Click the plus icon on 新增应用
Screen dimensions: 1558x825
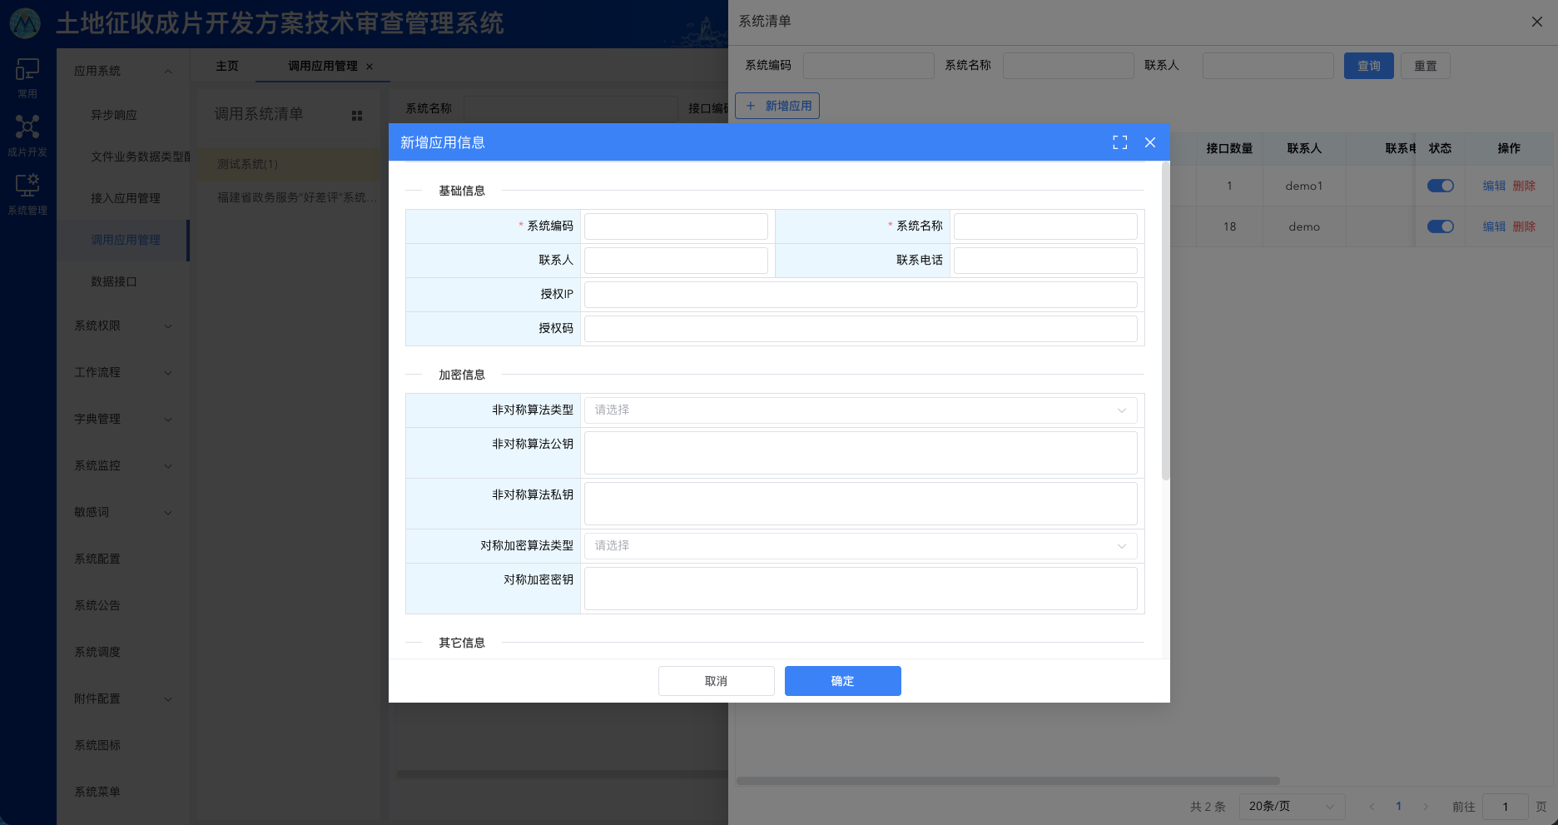[750, 106]
